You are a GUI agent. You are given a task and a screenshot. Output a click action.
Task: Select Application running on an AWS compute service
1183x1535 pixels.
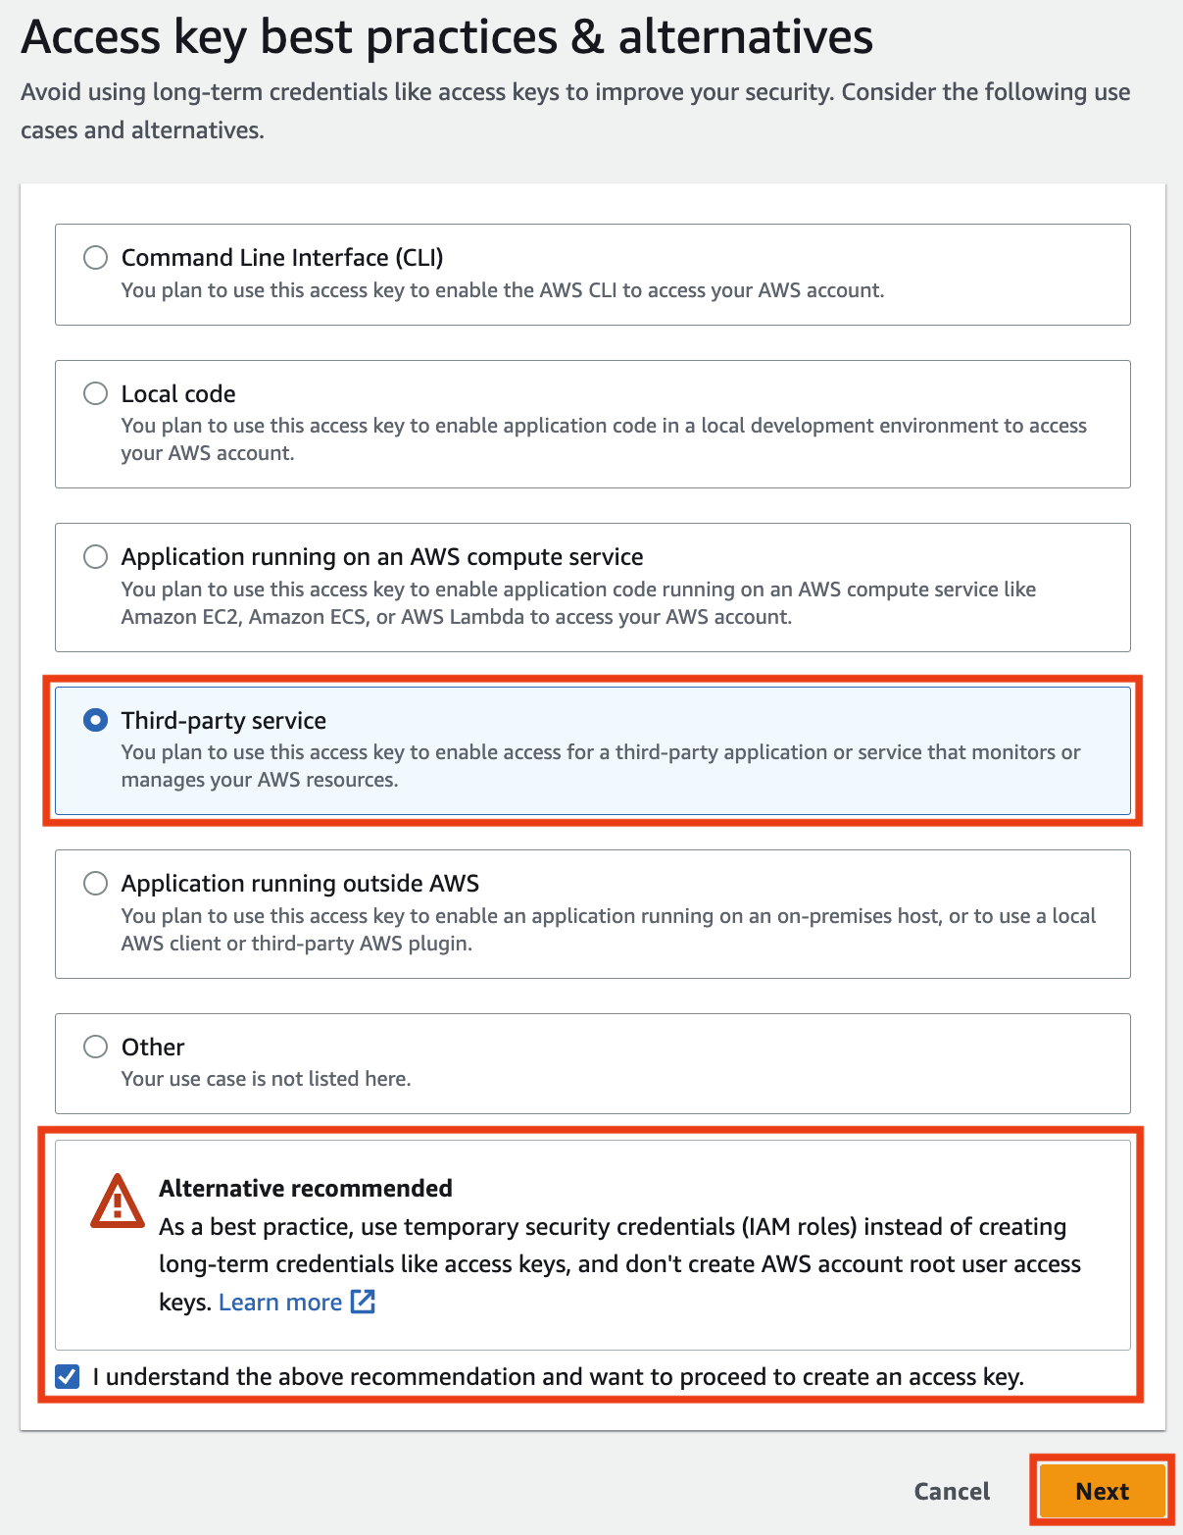pyautogui.click(x=95, y=556)
